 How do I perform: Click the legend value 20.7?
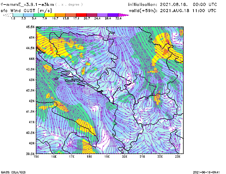pyautogui.click(x=87, y=18)
